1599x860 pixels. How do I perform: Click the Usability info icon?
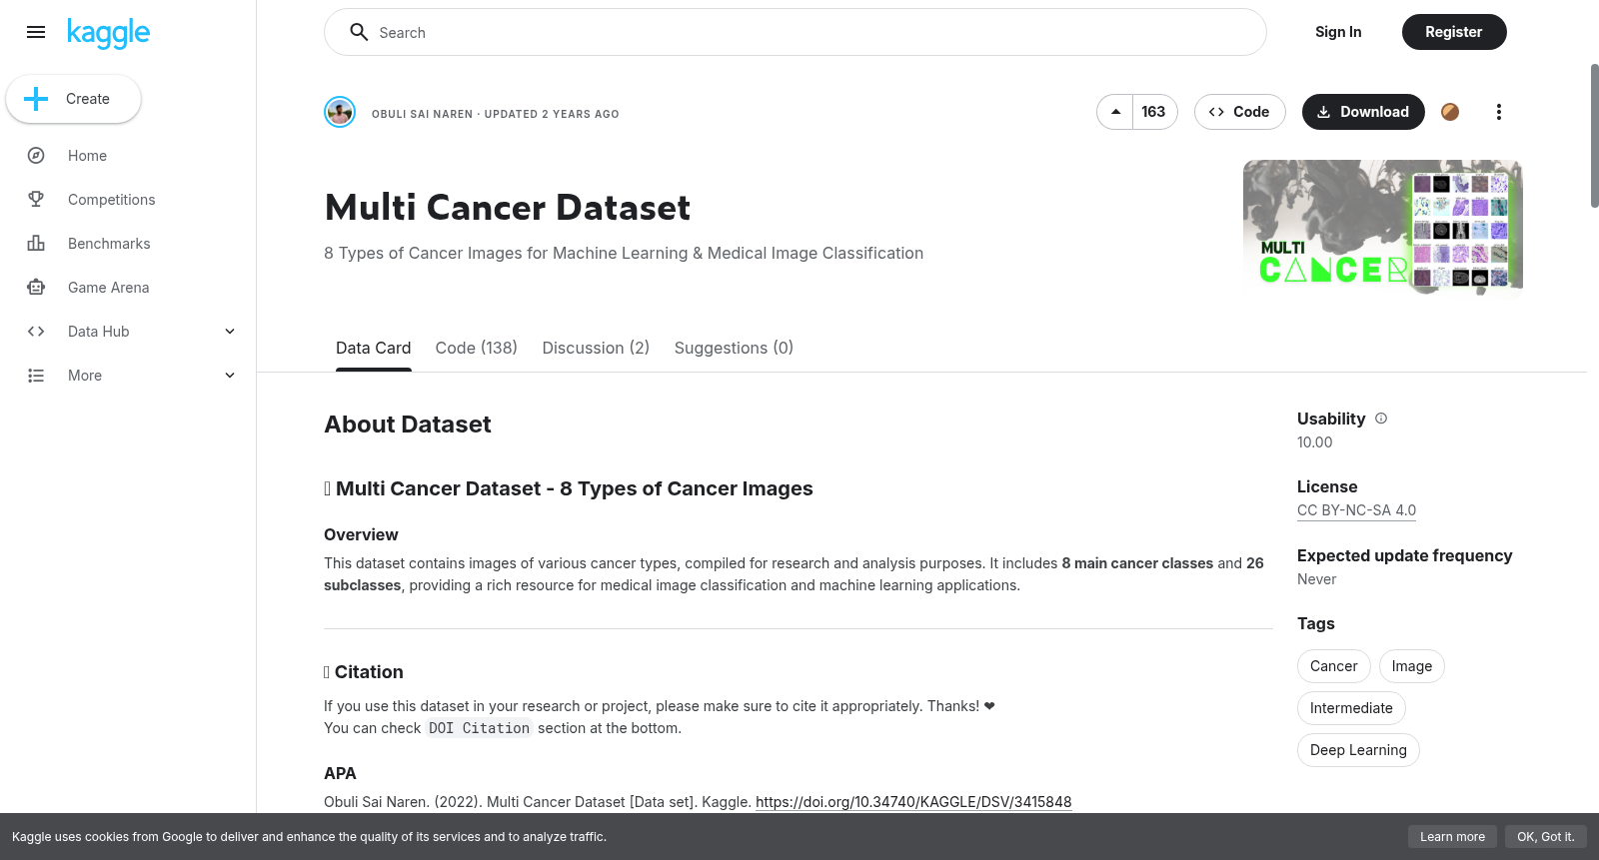[1381, 419]
